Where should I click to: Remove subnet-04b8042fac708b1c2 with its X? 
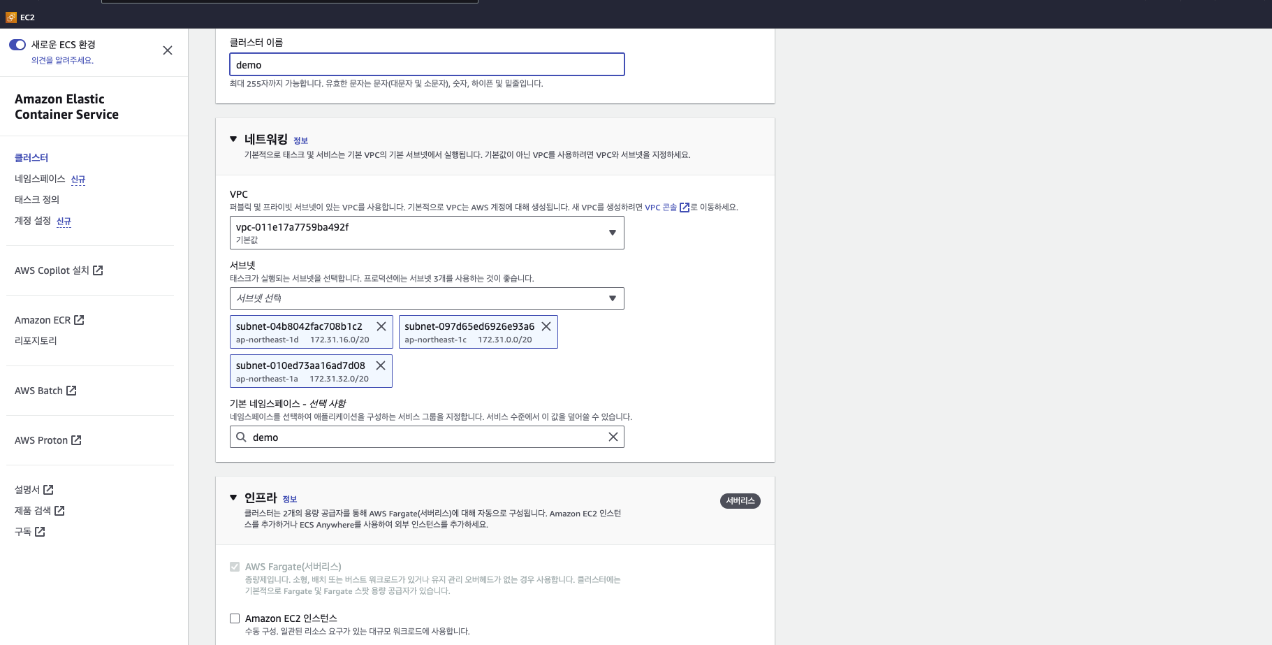(381, 326)
